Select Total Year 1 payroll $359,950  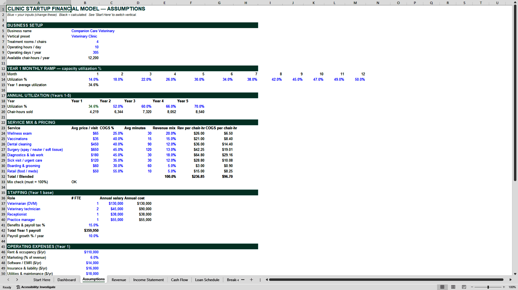(x=85, y=230)
